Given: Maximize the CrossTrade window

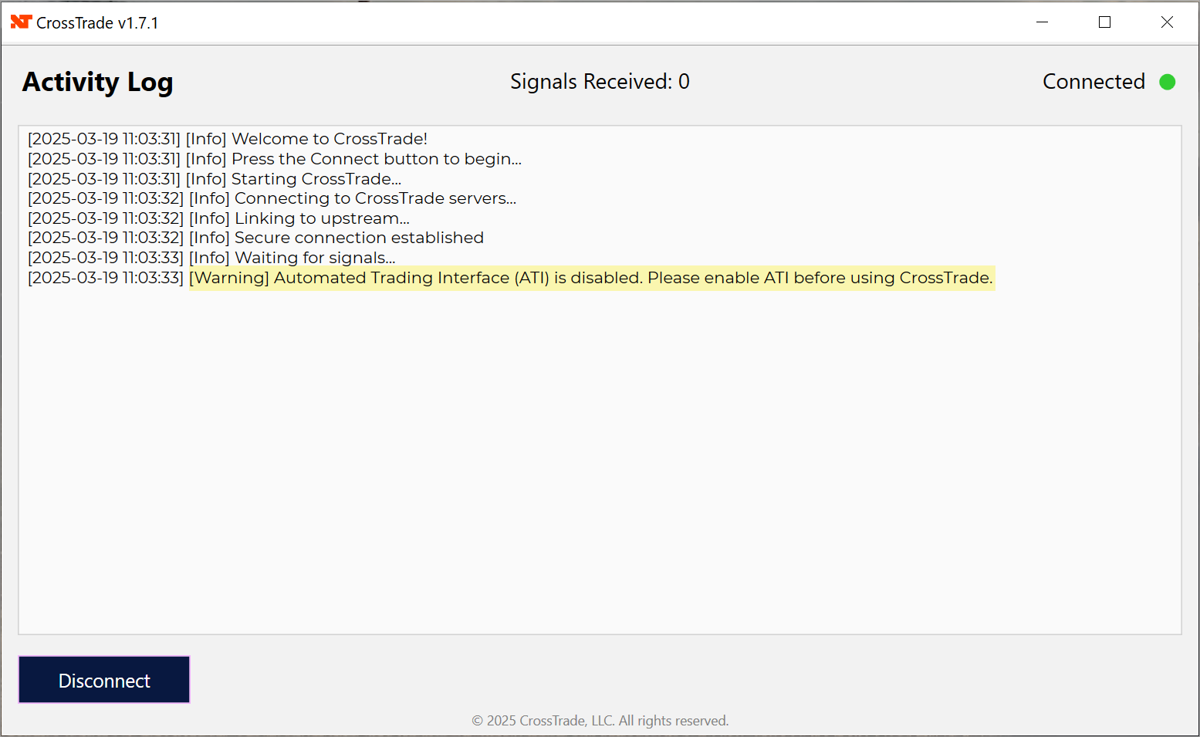Looking at the screenshot, I should click(1104, 22).
